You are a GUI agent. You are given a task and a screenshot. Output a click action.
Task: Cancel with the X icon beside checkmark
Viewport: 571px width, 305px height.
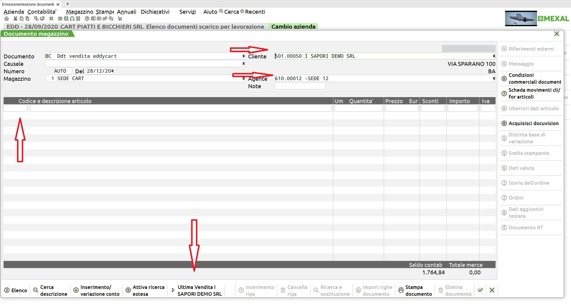(492, 290)
